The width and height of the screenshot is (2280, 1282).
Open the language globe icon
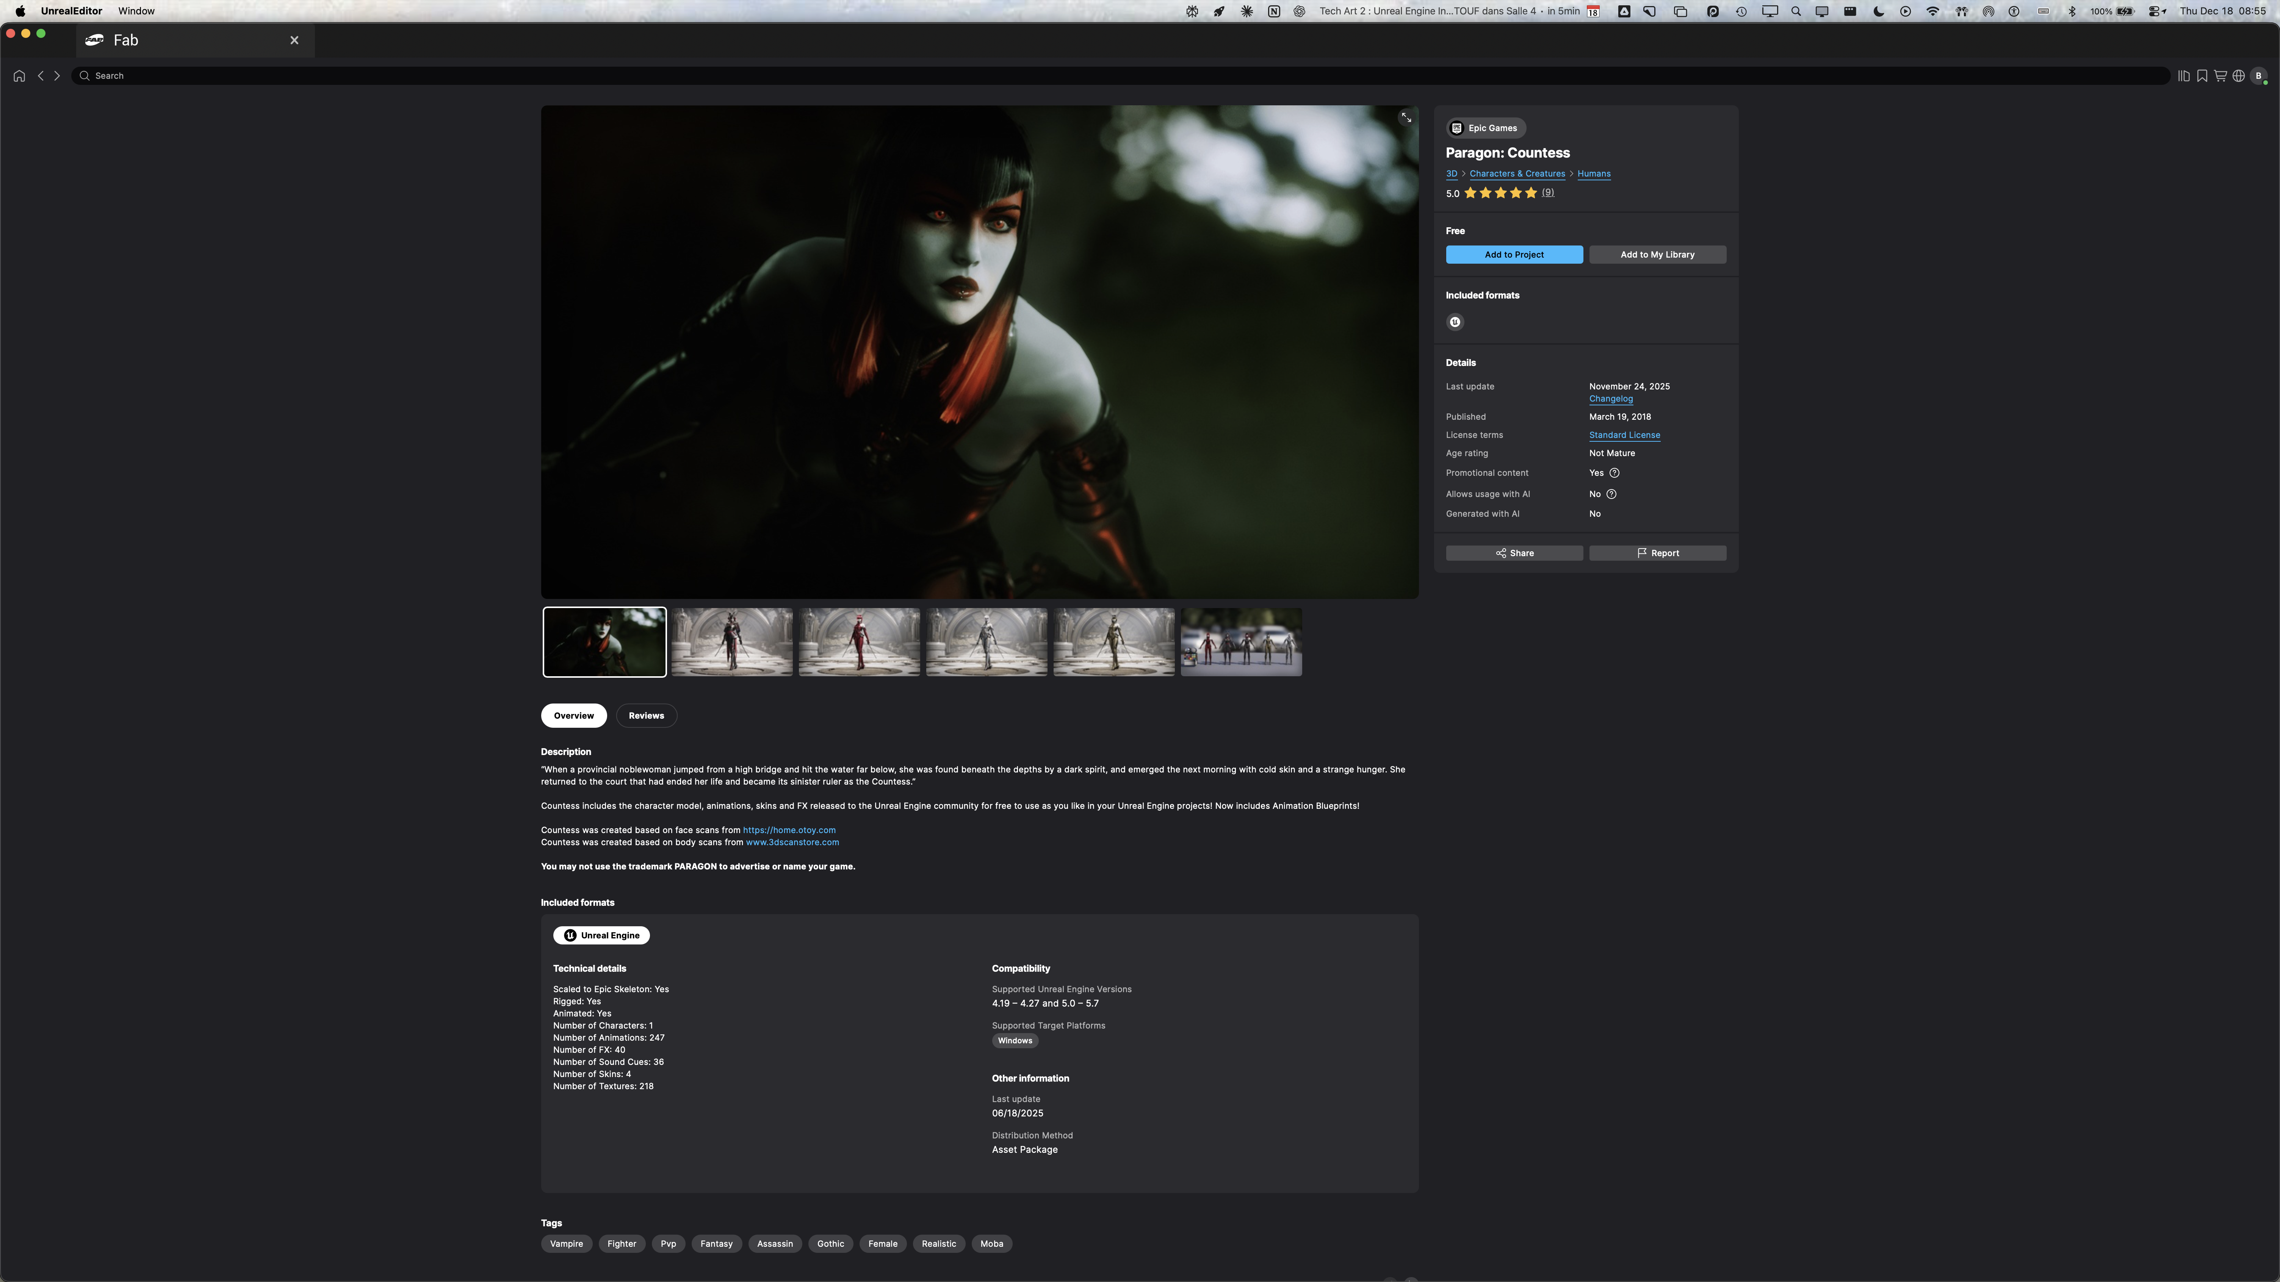[2238, 76]
